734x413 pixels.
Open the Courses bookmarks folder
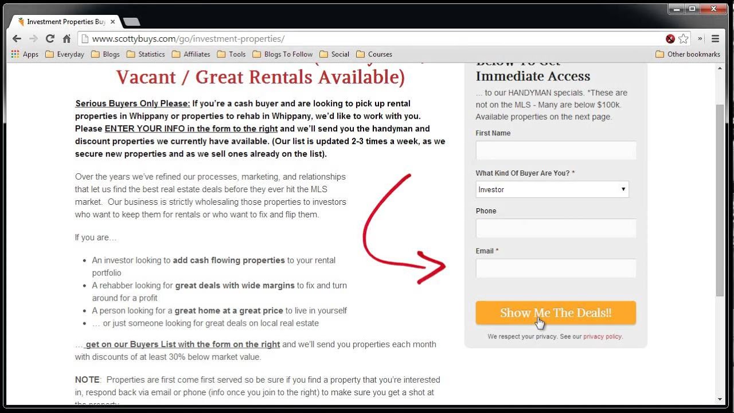point(374,54)
